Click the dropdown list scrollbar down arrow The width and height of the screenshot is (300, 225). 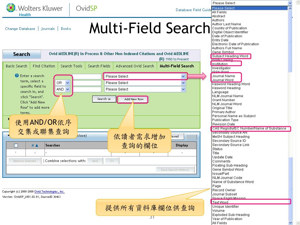point(290,223)
